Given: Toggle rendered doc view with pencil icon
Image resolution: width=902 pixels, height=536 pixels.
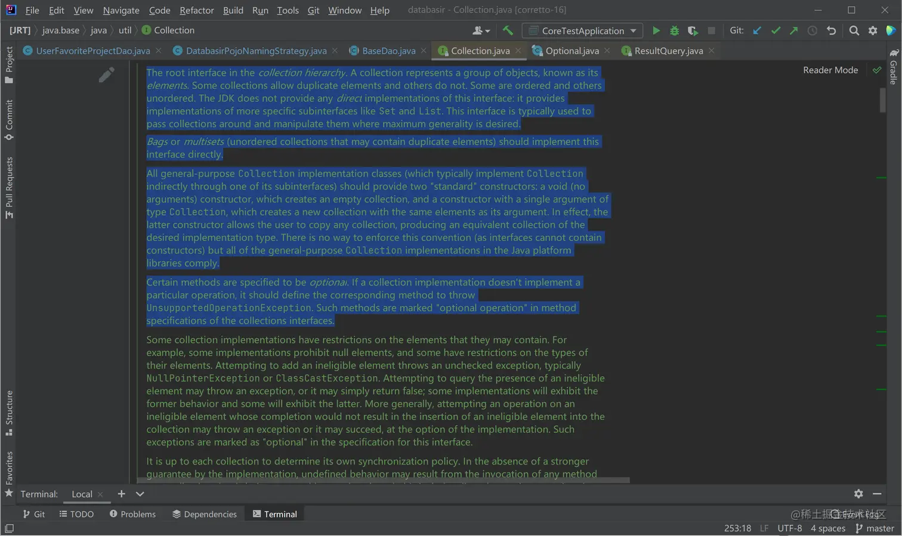Looking at the screenshot, I should [106, 75].
